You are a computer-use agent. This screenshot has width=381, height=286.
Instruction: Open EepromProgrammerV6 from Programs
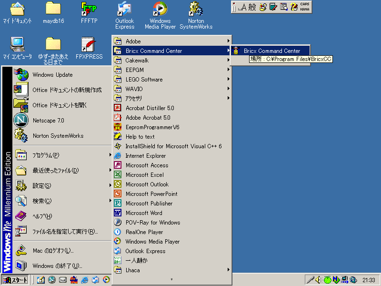pos(172,127)
